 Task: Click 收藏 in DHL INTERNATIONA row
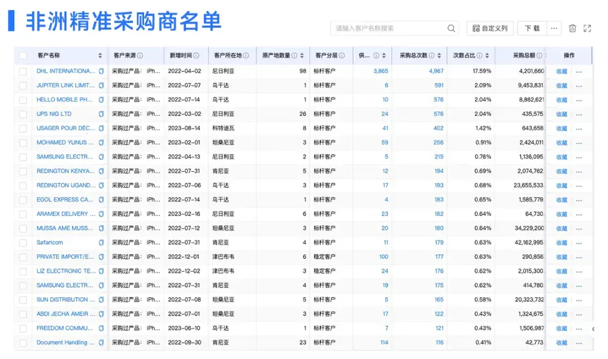(561, 71)
